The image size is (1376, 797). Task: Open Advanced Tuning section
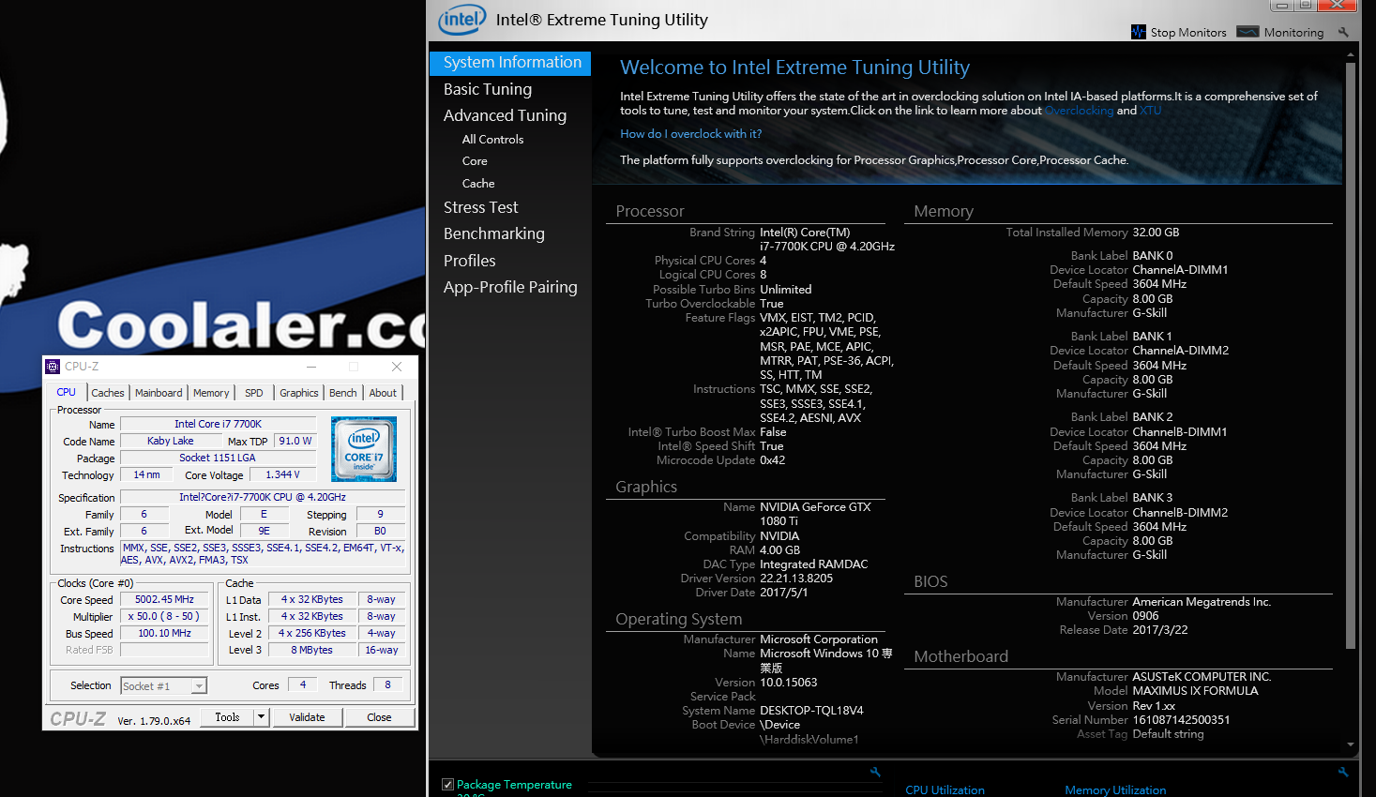505,115
